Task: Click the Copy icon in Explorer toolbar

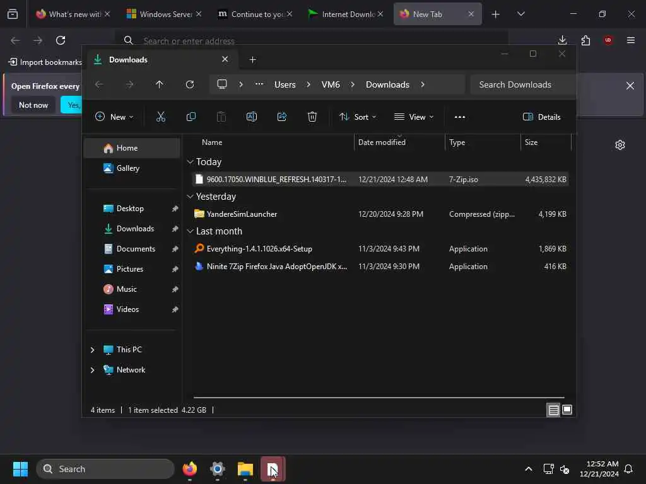Action: 191,117
